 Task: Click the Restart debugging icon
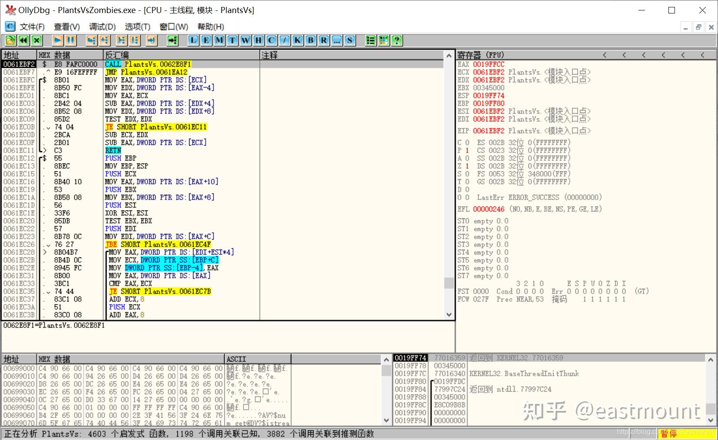coord(23,40)
